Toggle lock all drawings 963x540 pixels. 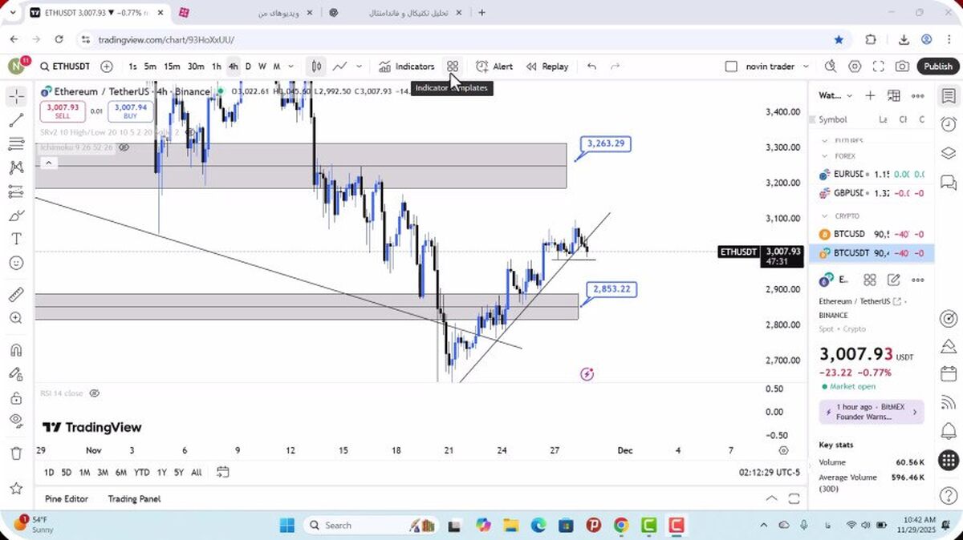point(16,397)
